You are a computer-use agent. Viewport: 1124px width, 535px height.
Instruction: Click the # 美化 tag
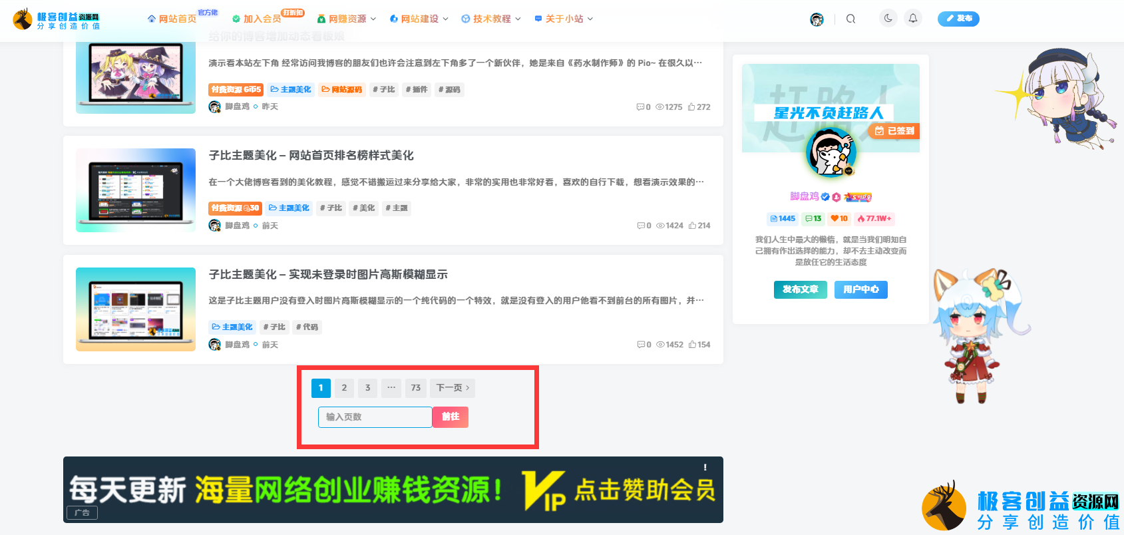[364, 208]
